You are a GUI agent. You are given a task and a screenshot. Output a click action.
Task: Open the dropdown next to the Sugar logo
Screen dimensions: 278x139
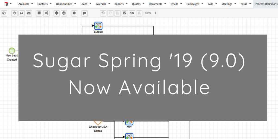(11, 4)
